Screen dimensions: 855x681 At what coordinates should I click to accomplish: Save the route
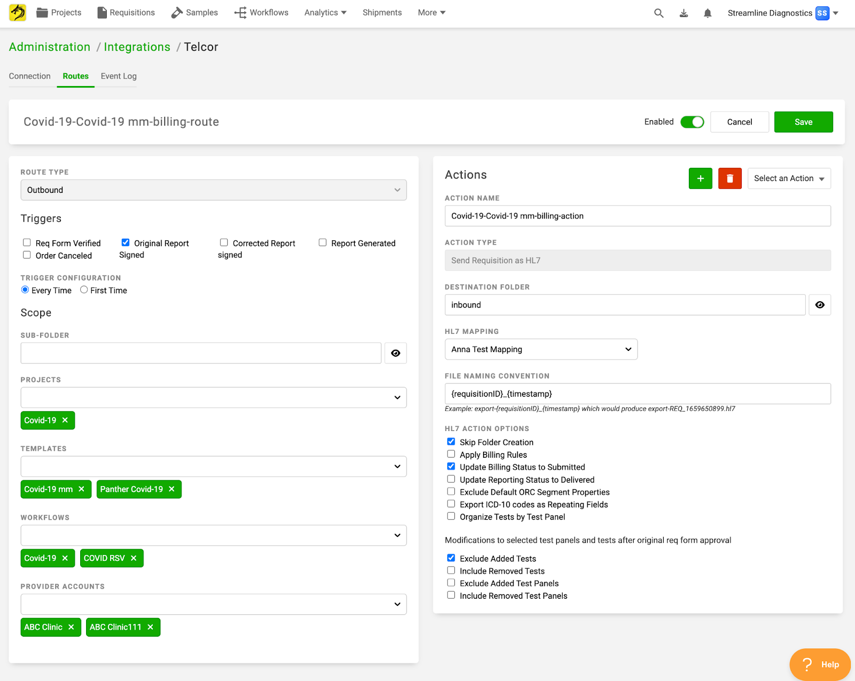coord(804,122)
